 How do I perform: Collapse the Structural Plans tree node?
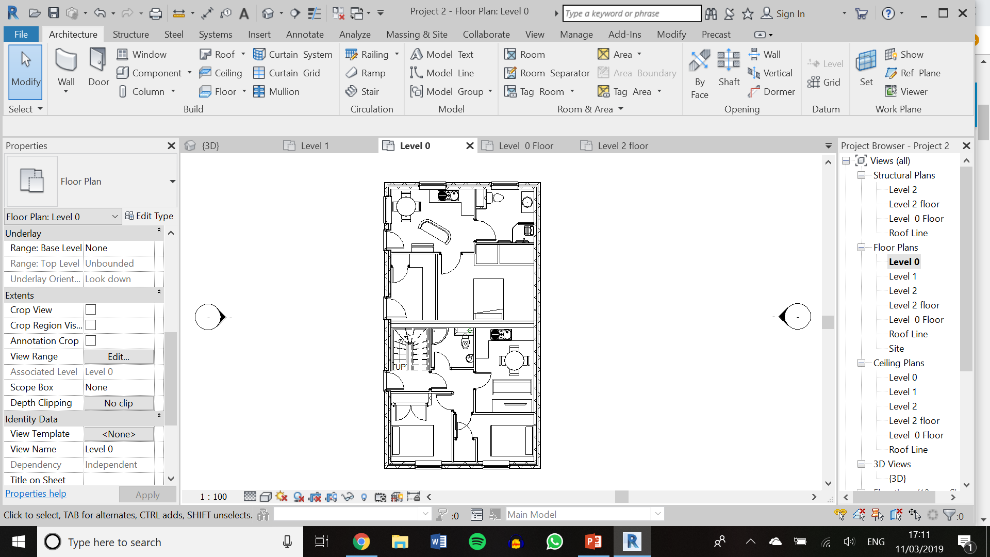point(861,175)
